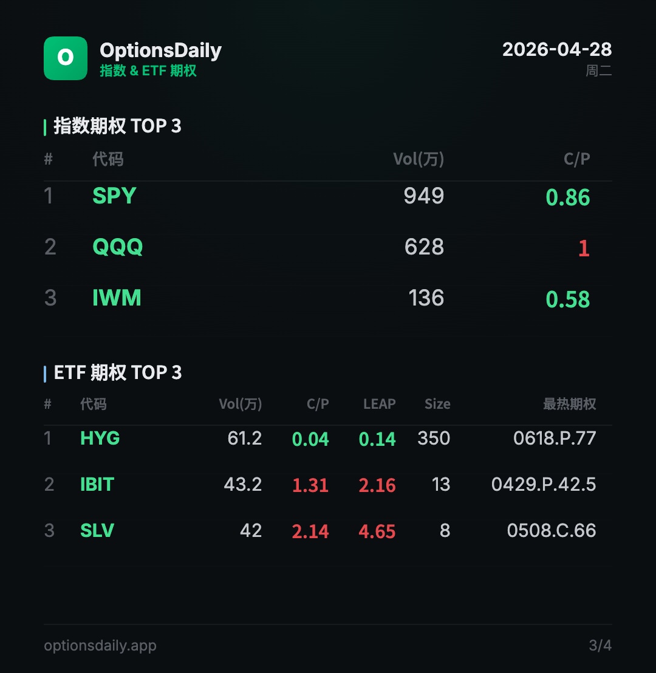Click the 3/4 page indicator
The width and height of the screenshot is (656, 673).
click(x=600, y=645)
